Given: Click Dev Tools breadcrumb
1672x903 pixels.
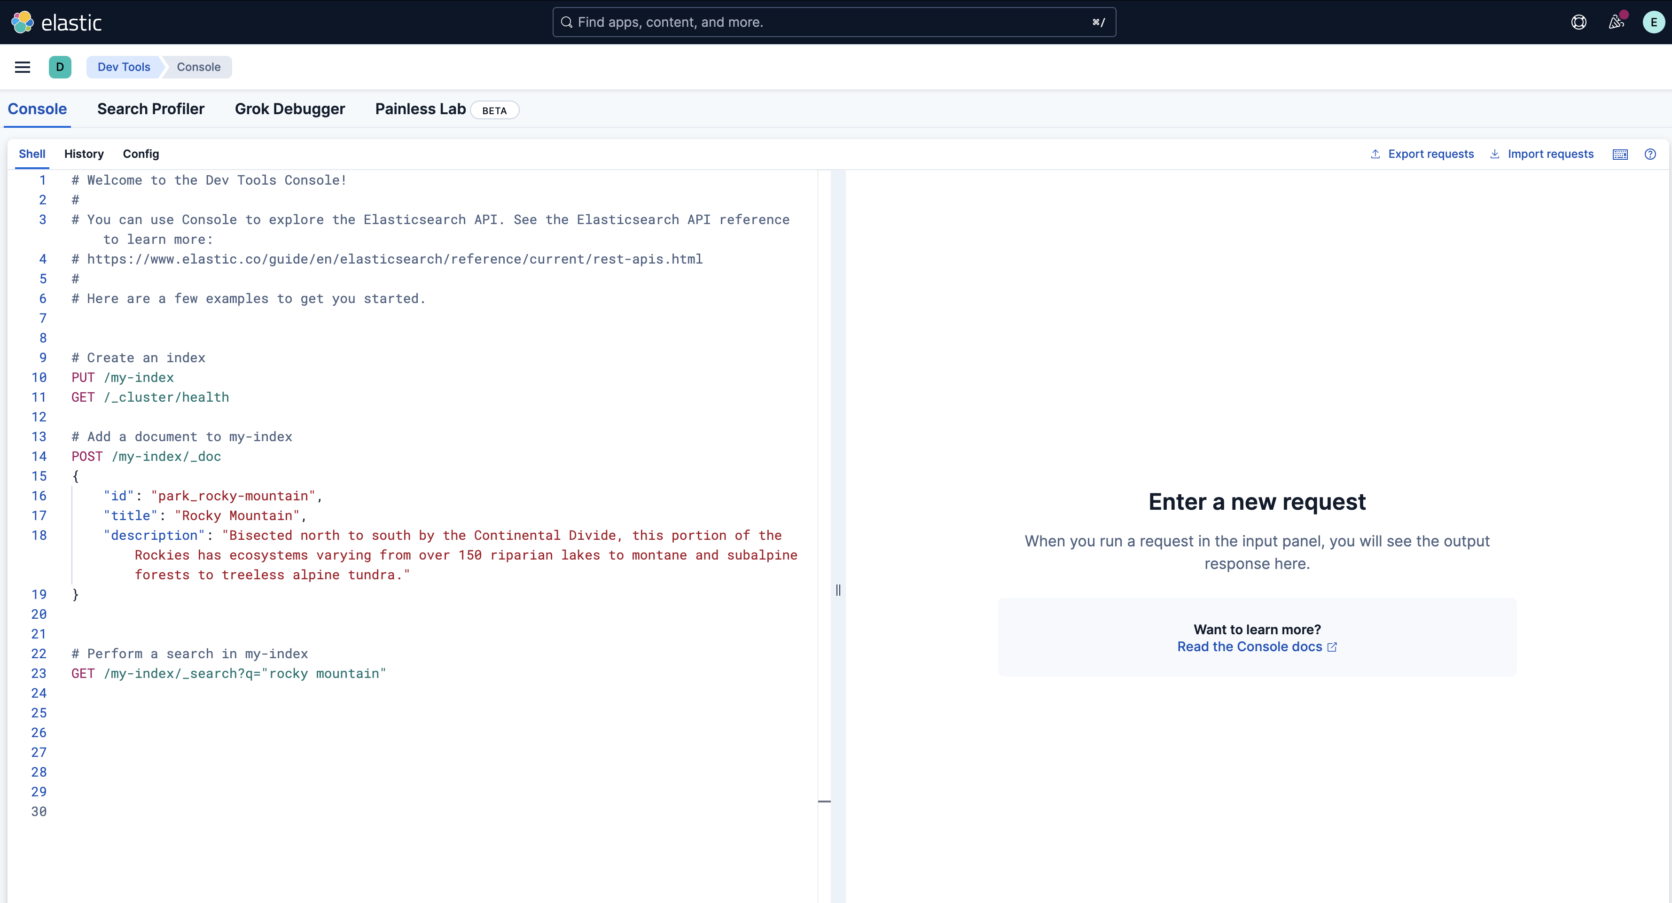Looking at the screenshot, I should point(123,67).
